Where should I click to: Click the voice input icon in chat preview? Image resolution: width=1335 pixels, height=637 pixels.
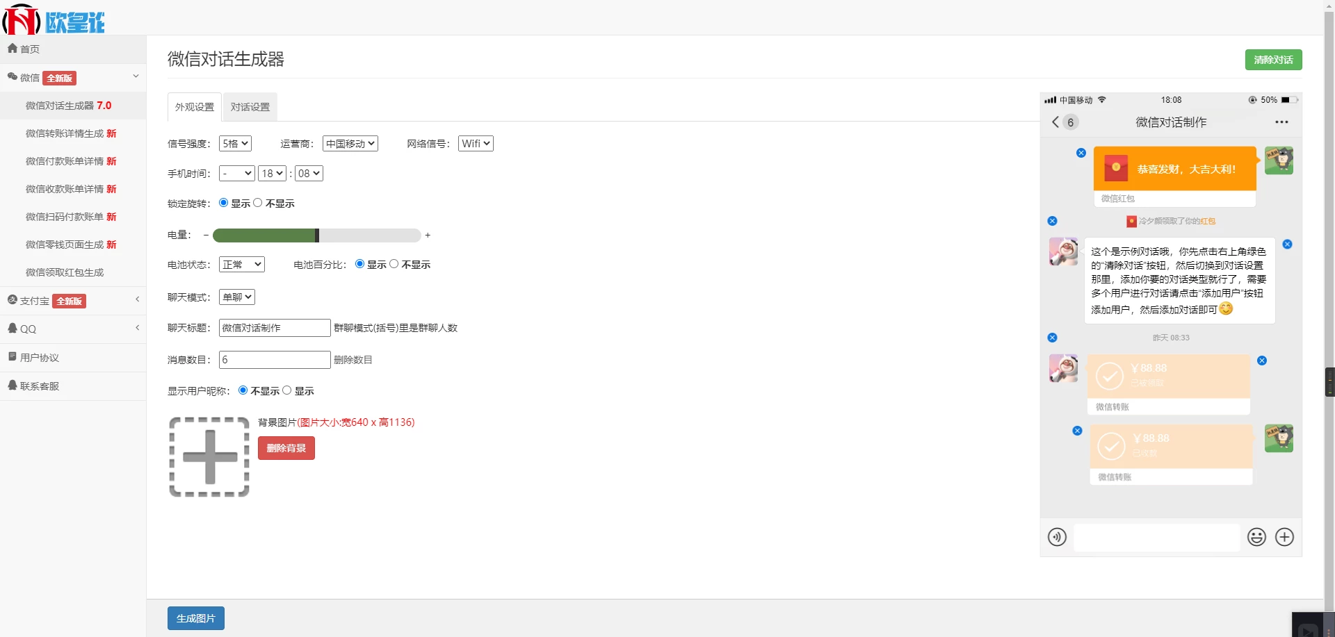click(x=1057, y=537)
